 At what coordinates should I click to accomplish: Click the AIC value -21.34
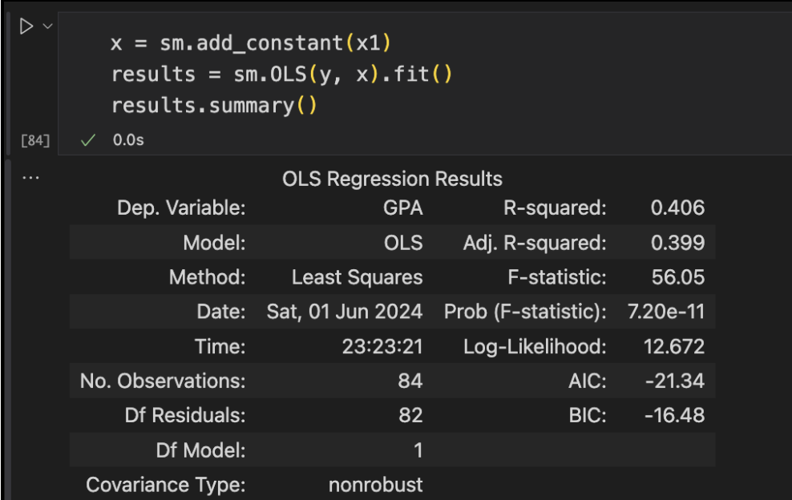675,381
